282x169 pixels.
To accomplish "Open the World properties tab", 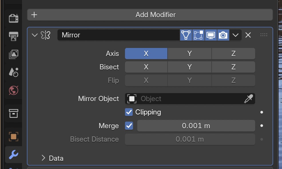I will pyautogui.click(x=13, y=90).
